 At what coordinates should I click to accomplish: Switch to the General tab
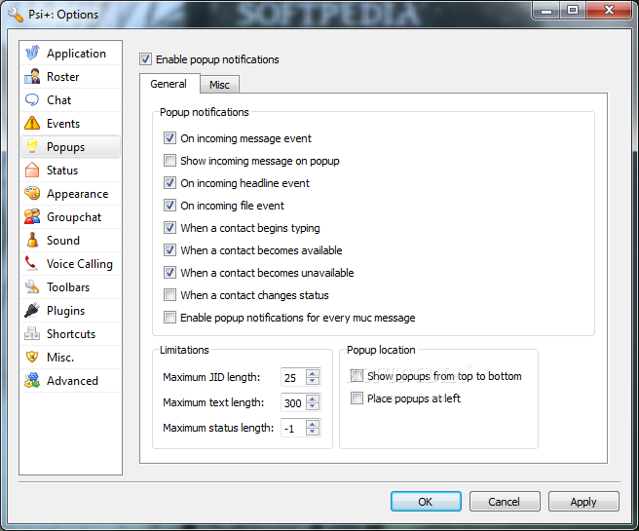pos(169,84)
